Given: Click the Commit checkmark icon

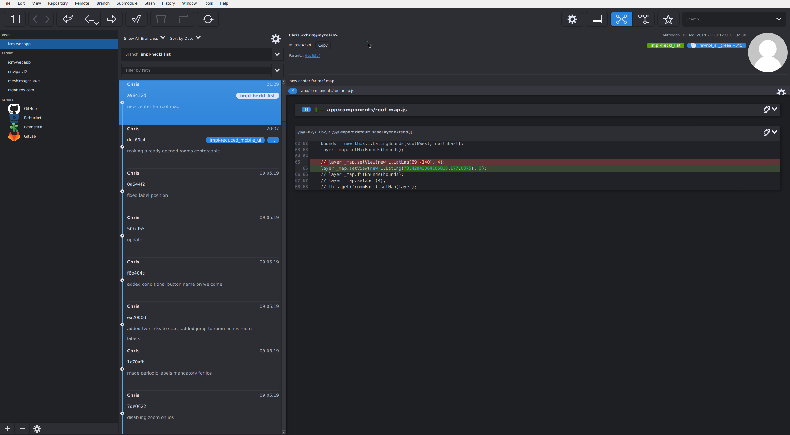Looking at the screenshot, I should [136, 19].
